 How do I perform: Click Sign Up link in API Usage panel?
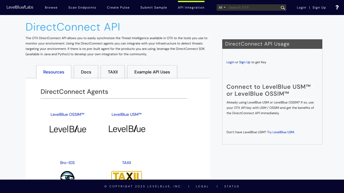245,62
